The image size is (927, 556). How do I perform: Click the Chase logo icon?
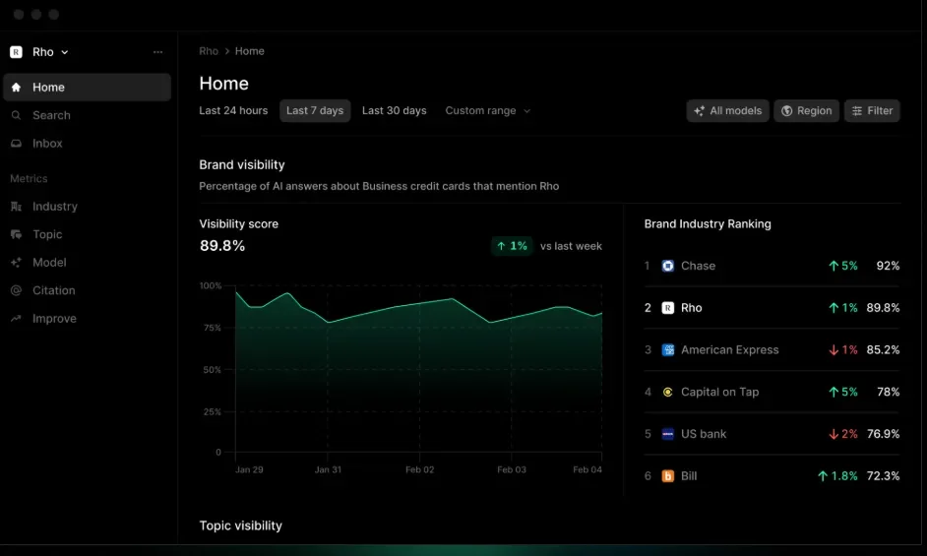tap(668, 266)
